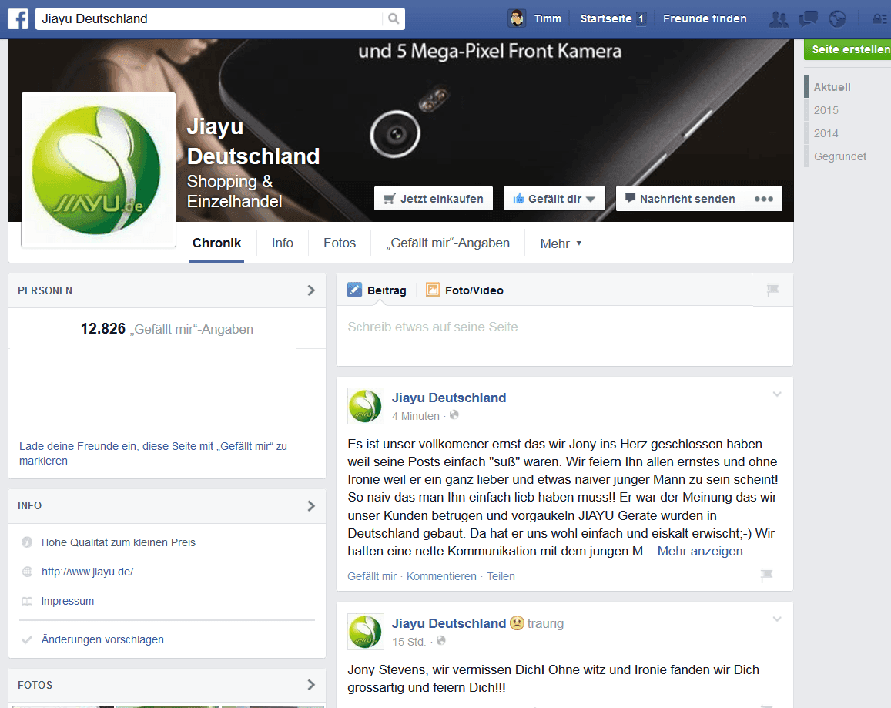Focus the Facebook search field
The height and width of the screenshot is (708, 891).
point(210,18)
